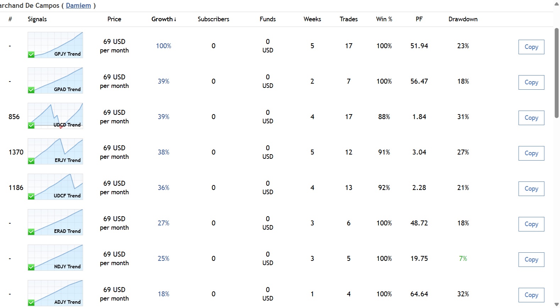Open the UDCF Trend signal chart thumbnail

tap(55, 187)
